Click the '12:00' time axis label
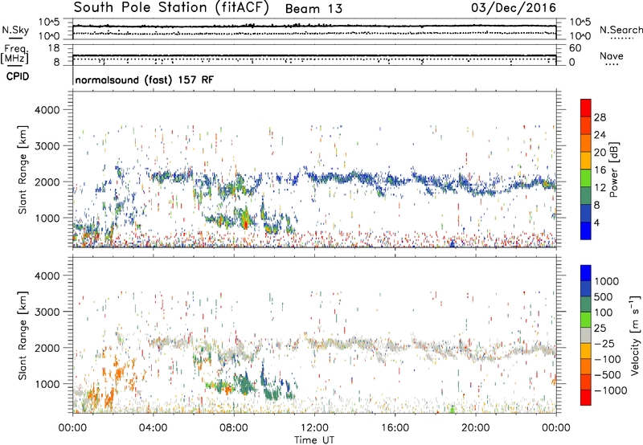 click(x=314, y=428)
